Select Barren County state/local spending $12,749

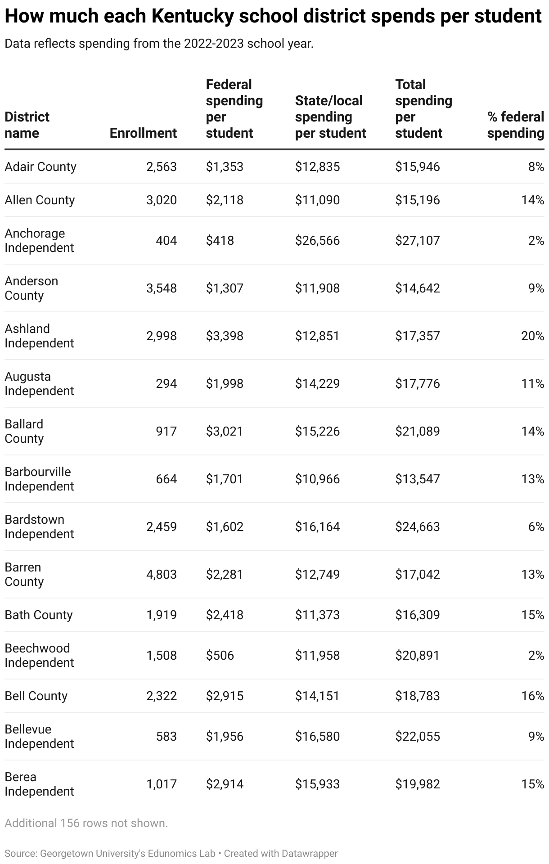[317, 574]
